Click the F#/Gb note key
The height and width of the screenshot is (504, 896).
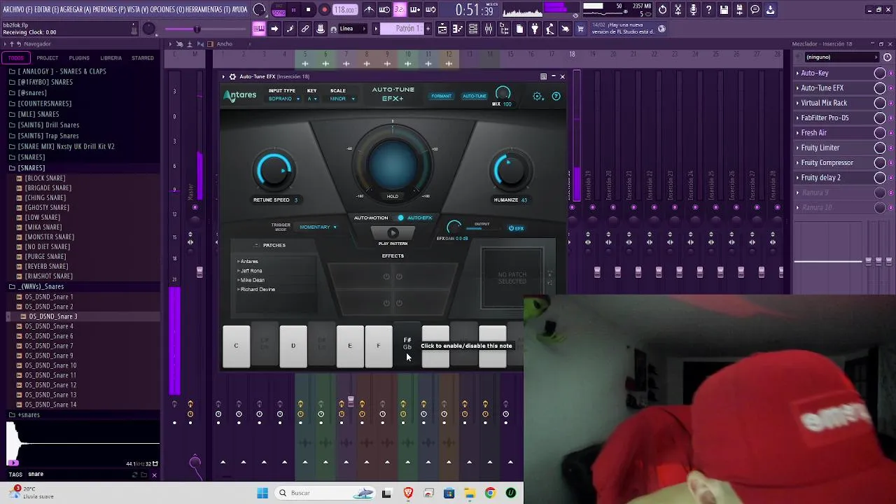pyautogui.click(x=407, y=345)
